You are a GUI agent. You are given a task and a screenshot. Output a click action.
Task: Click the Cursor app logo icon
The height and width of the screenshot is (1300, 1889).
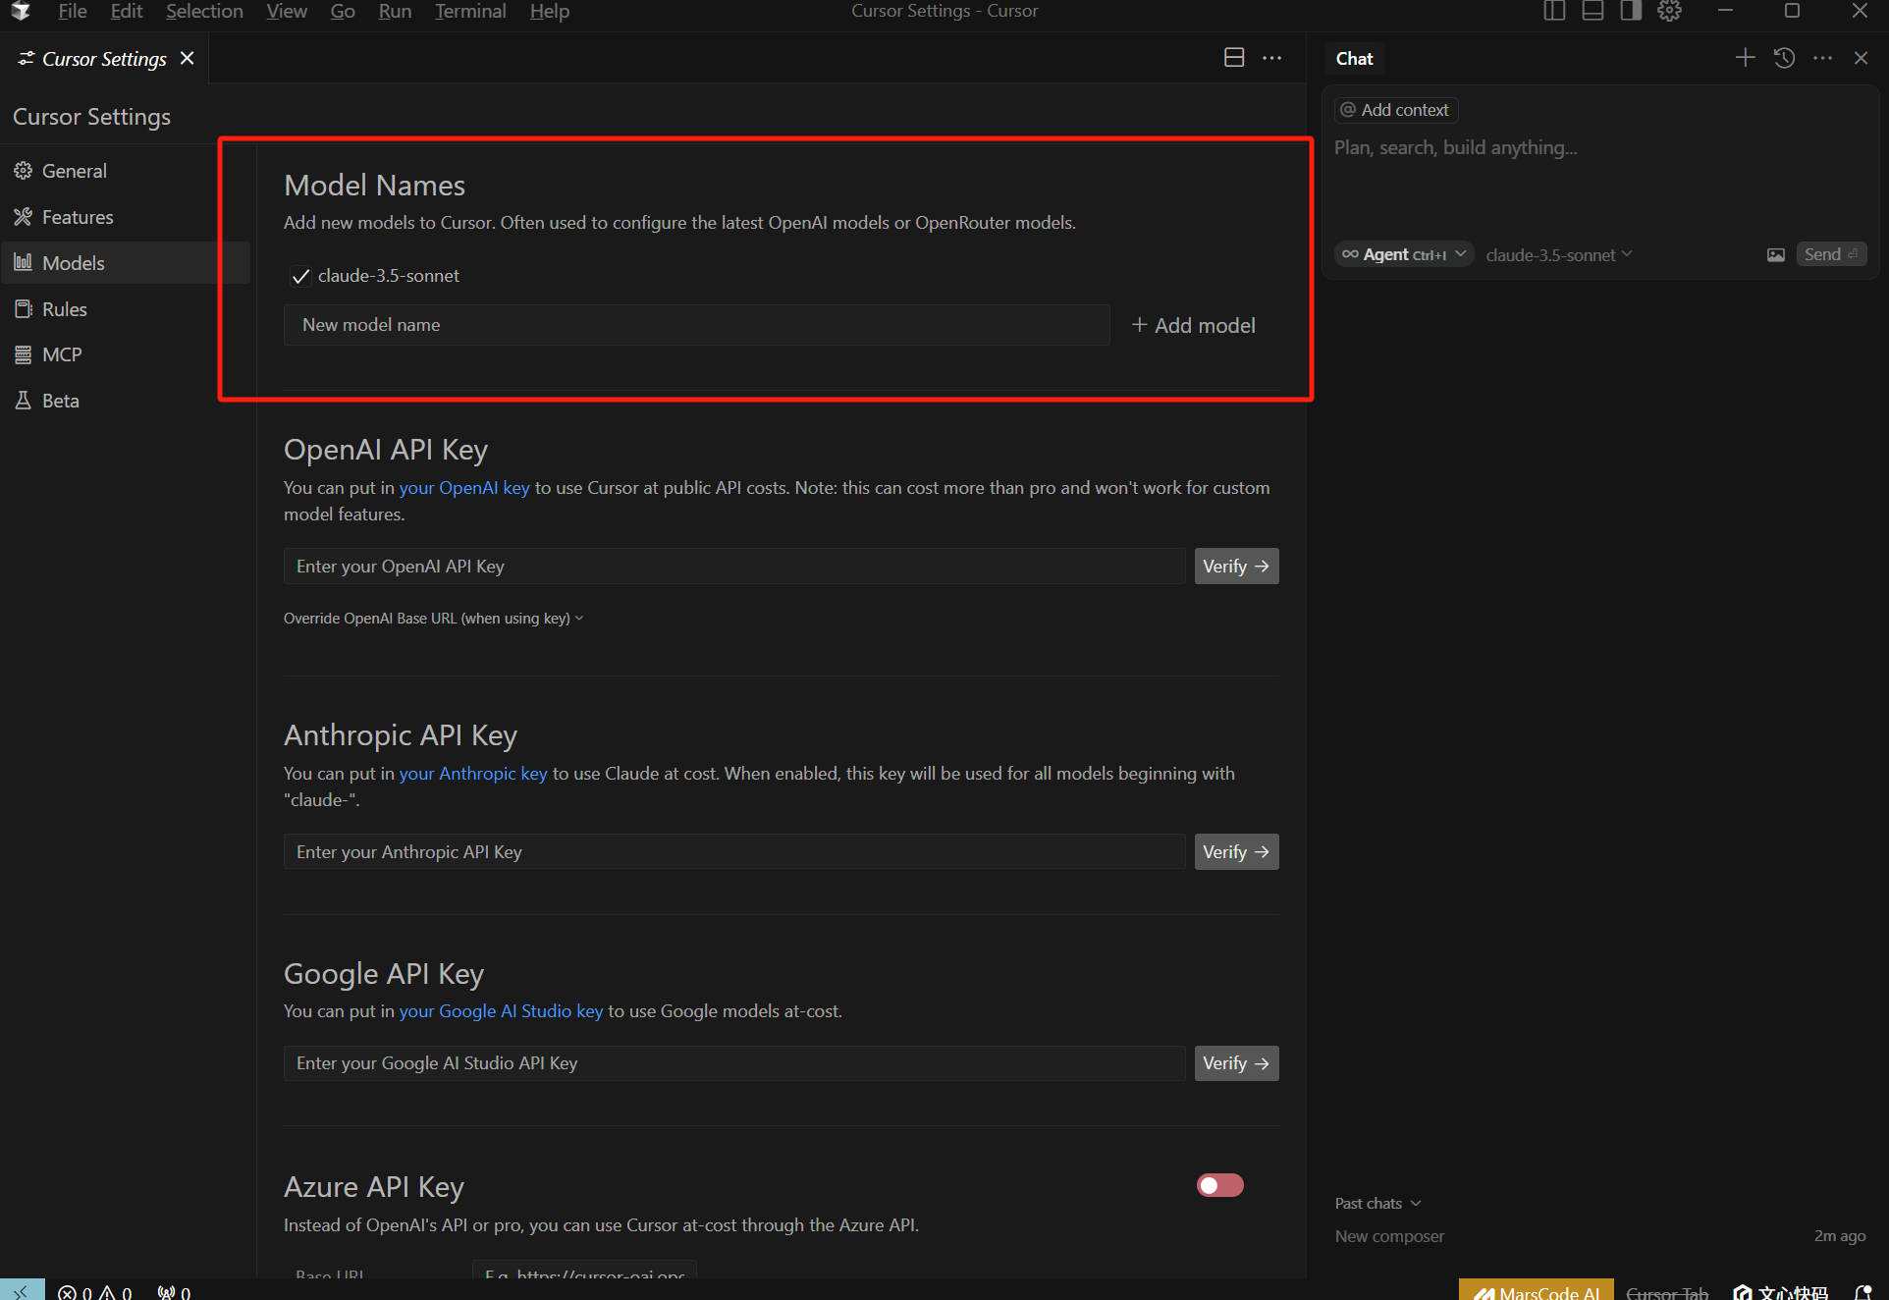(21, 11)
